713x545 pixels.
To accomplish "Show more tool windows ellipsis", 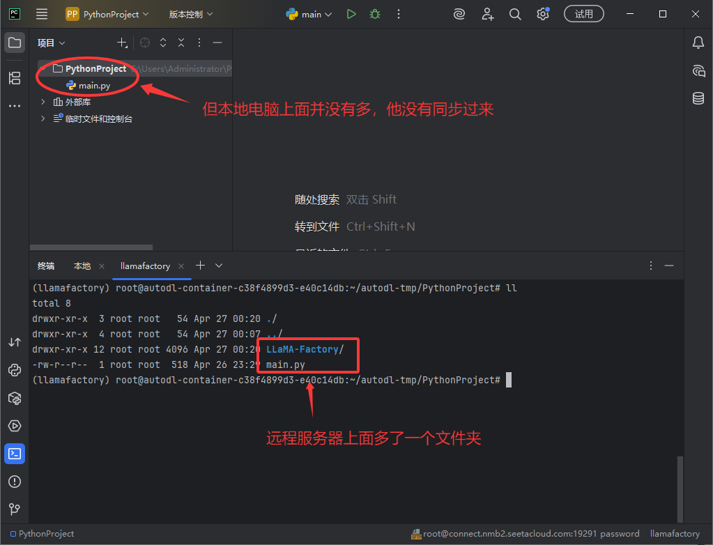I will click(x=15, y=106).
